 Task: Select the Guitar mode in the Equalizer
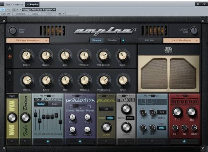[41, 104]
